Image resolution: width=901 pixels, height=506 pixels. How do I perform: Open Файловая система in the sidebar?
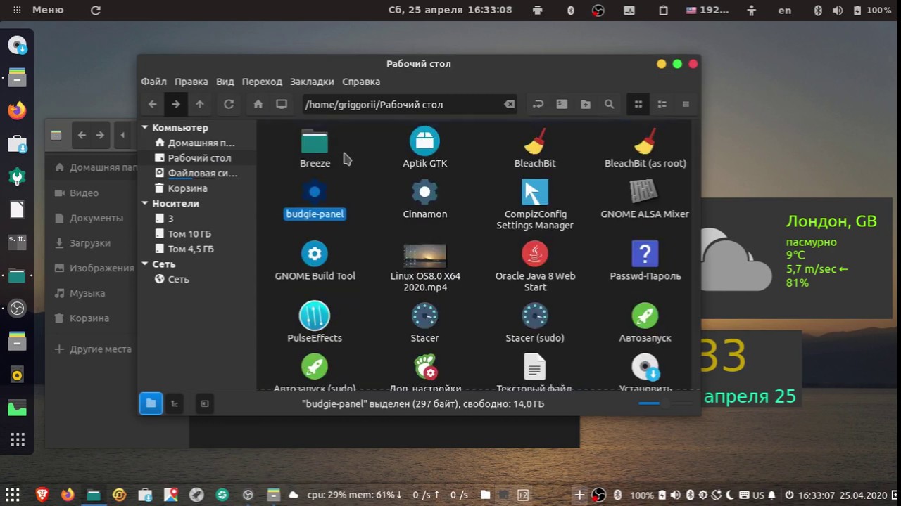tap(197, 173)
